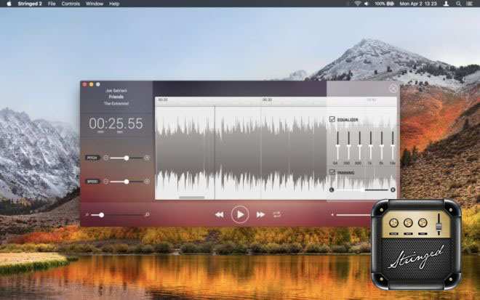The width and height of the screenshot is (480, 300).
Task: Click the pitch decrease minus icon
Action: coord(106,158)
